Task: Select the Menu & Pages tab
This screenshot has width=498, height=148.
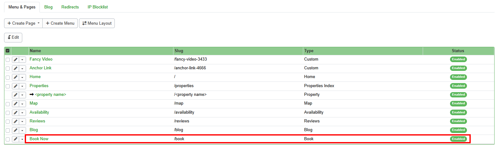Action: tap(22, 7)
